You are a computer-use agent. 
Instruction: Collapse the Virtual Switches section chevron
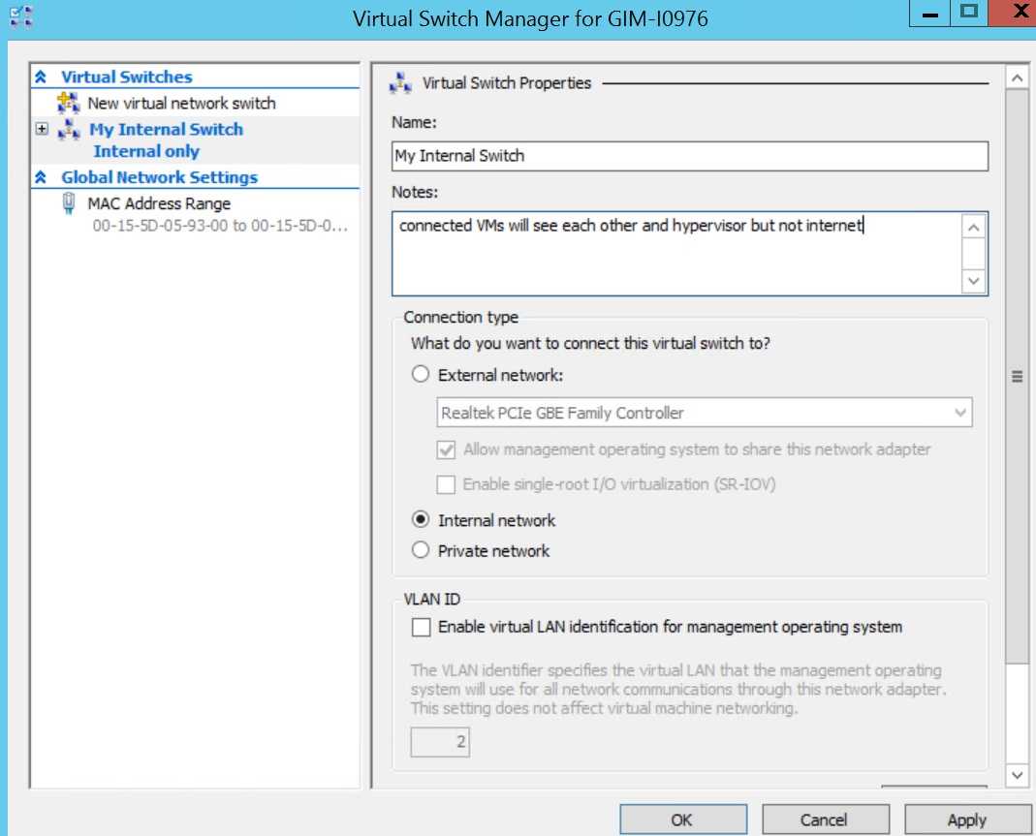[41, 77]
